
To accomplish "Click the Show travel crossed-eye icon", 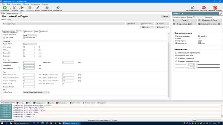I will click(57, 8).
